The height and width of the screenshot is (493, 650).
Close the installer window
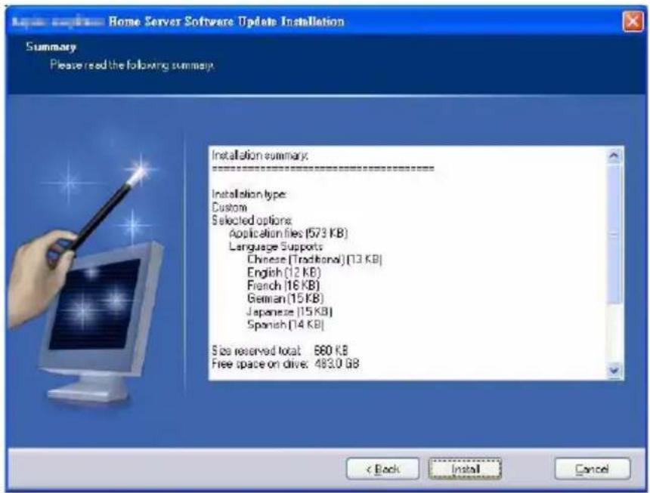click(633, 20)
